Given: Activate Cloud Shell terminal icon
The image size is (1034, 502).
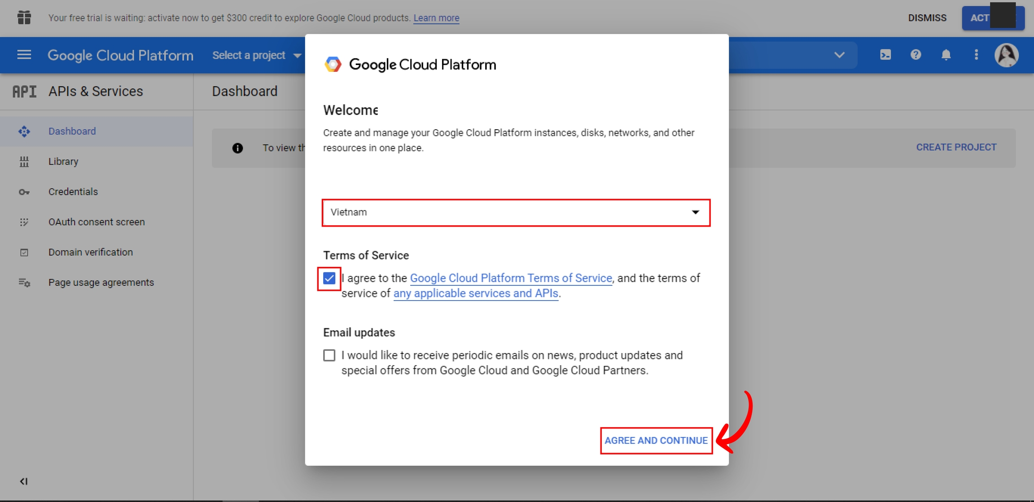Looking at the screenshot, I should (885, 55).
